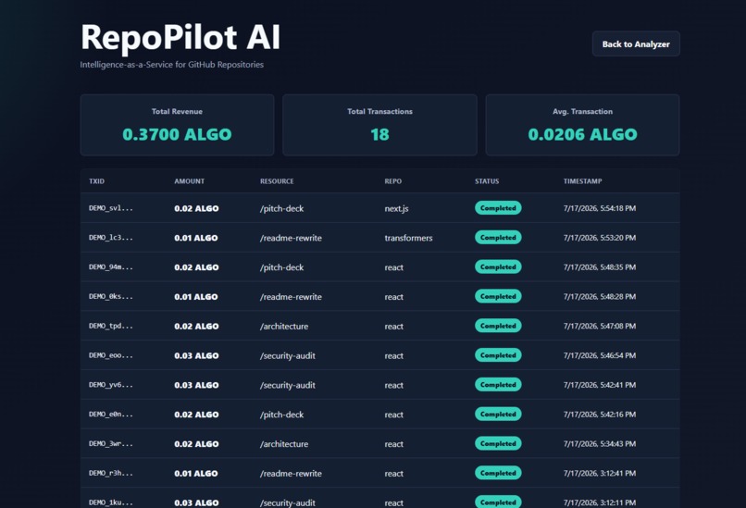Select the Total Transactions value 18
Screen dimensions: 746x508
379,134
